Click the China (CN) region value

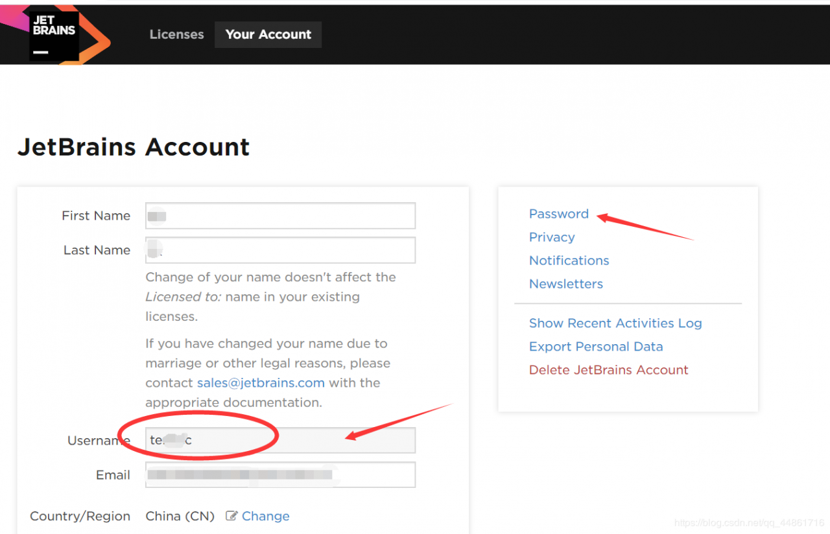point(180,517)
